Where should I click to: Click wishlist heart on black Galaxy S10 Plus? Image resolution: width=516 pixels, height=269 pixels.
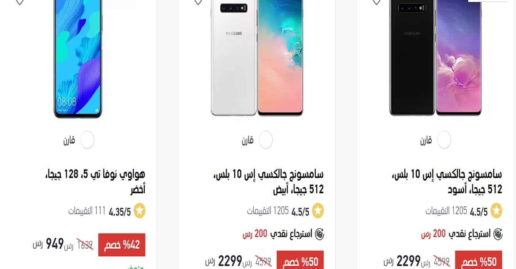point(376,2)
